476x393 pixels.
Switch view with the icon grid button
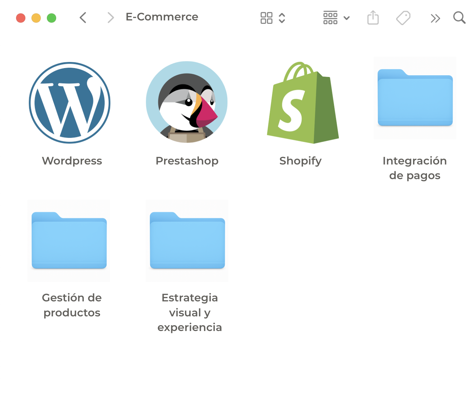[266, 18]
